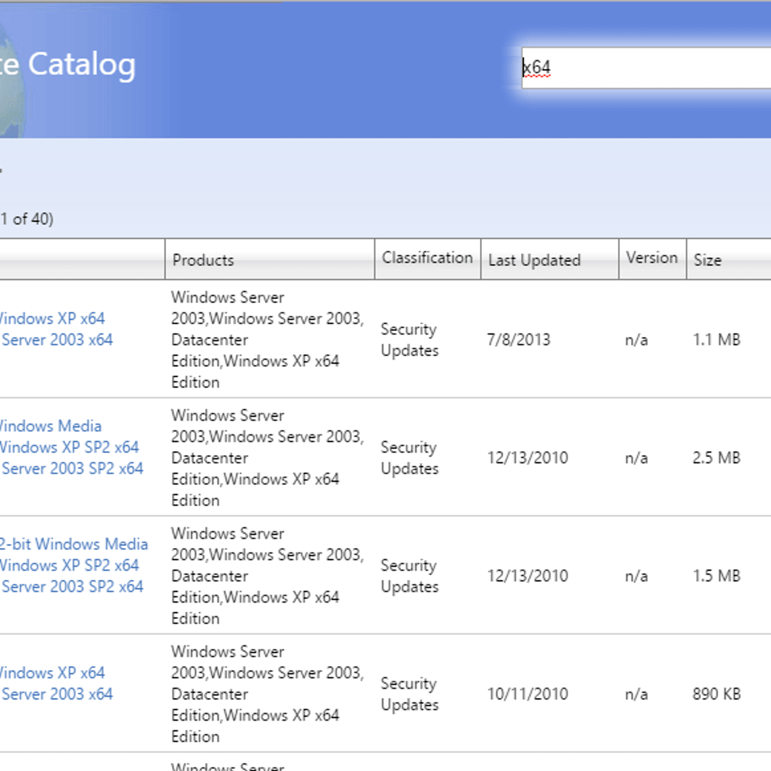The width and height of the screenshot is (771, 771).
Task: Click the products text in the 1.1 MB row
Action: coord(267,340)
